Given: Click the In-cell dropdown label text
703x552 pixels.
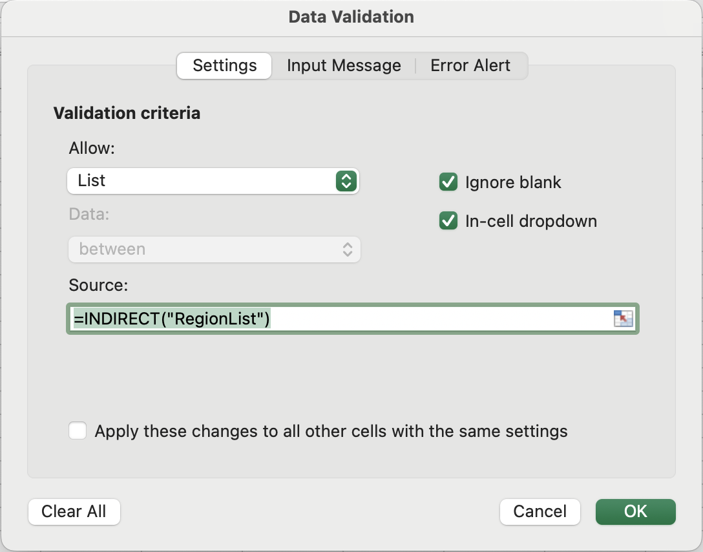Looking at the screenshot, I should [531, 221].
